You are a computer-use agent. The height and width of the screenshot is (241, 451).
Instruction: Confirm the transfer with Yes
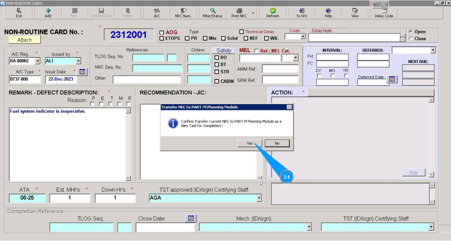coord(250,143)
